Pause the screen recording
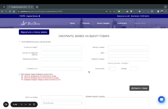The image size is (168, 109). [30, 104]
